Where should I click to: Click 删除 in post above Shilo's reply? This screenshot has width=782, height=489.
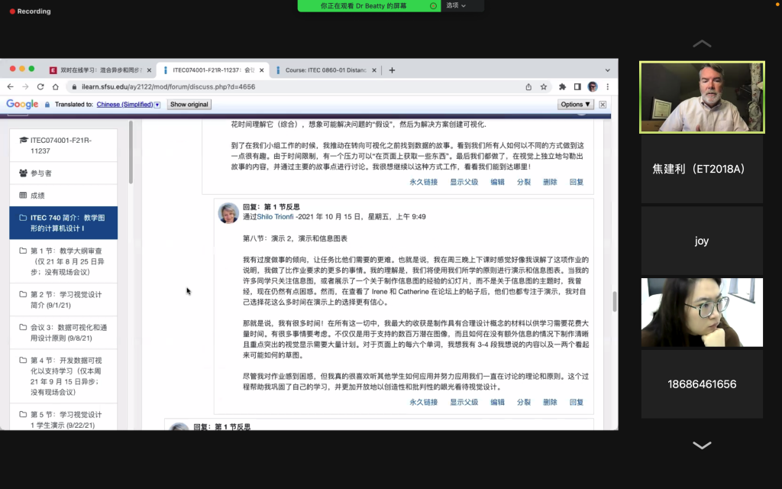tap(550, 182)
